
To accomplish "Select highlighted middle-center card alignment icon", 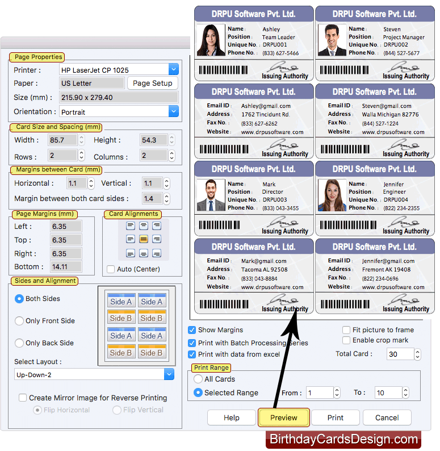I will 144,239.
